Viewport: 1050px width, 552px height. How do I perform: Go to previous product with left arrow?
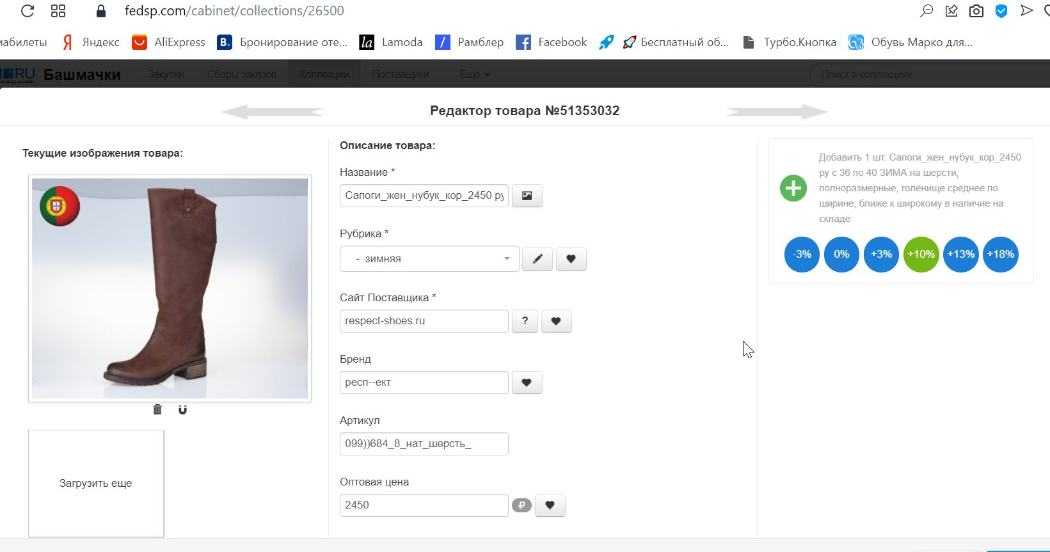273,112
